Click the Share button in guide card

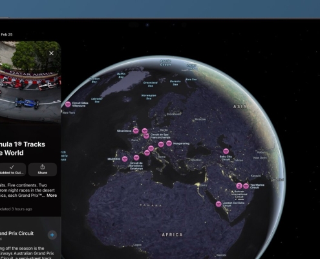point(43,170)
